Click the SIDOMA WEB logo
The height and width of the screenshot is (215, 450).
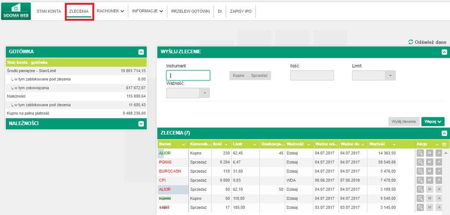coord(16,11)
